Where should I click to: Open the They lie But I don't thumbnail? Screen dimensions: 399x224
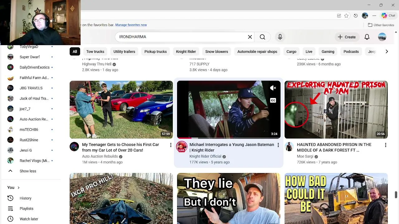(x=228, y=198)
